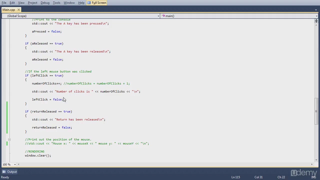Open the 100 % zoom dropdown
The height and width of the screenshot is (180, 320).
click(x=15, y=164)
